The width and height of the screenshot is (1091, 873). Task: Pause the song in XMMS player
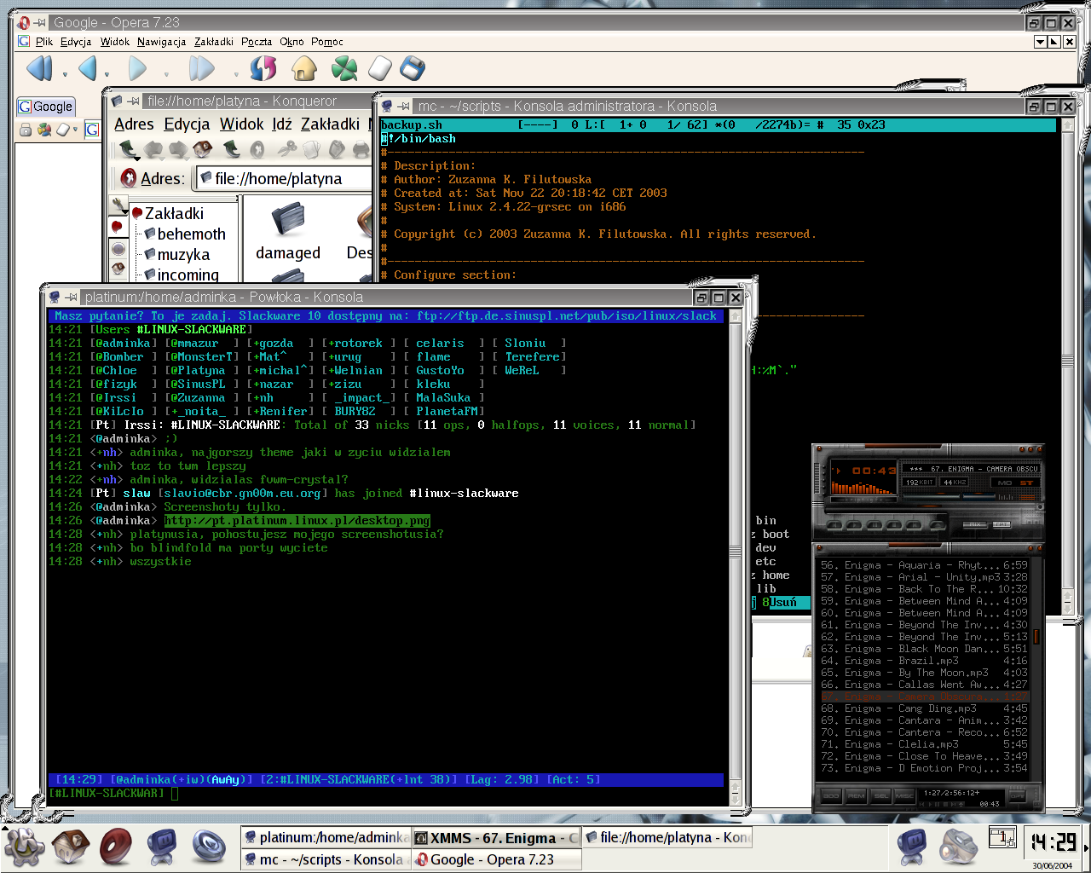[875, 525]
